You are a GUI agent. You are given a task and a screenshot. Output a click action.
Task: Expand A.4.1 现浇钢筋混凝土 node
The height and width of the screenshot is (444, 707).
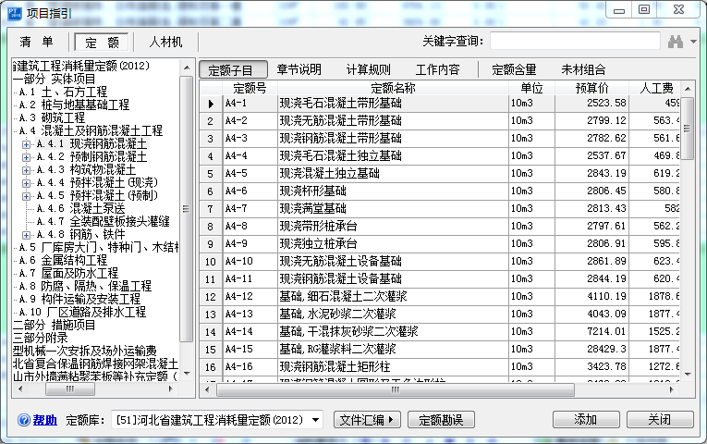26,144
